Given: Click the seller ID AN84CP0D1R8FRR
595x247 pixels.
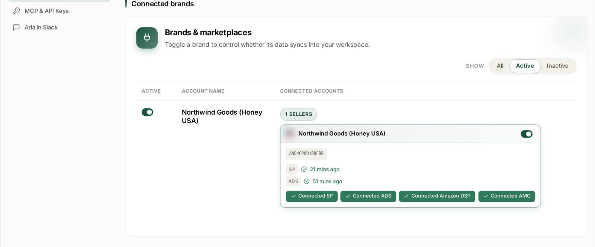Looking at the screenshot, I should pos(306,154).
